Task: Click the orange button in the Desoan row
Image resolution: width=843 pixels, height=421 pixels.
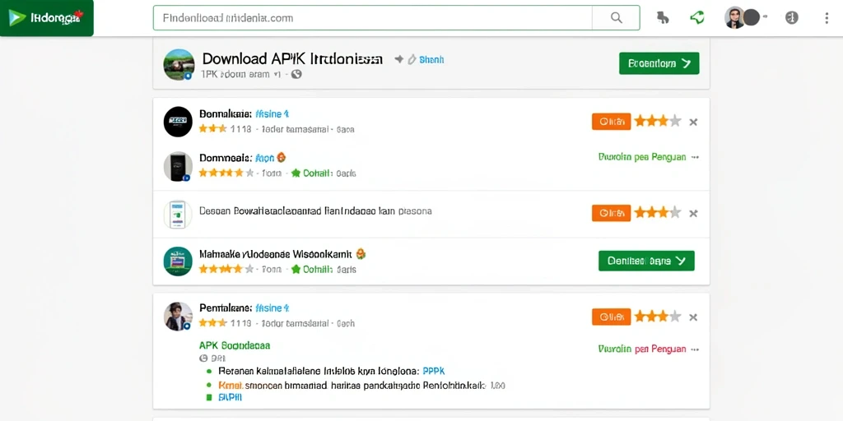Action: [612, 213]
